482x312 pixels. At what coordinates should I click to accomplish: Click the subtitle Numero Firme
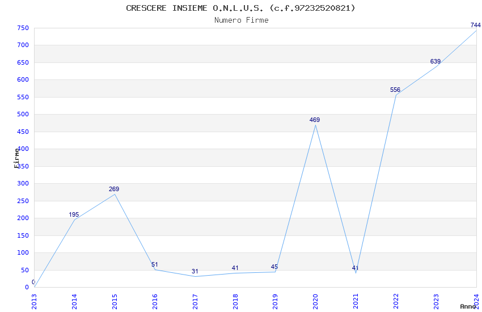click(242, 20)
